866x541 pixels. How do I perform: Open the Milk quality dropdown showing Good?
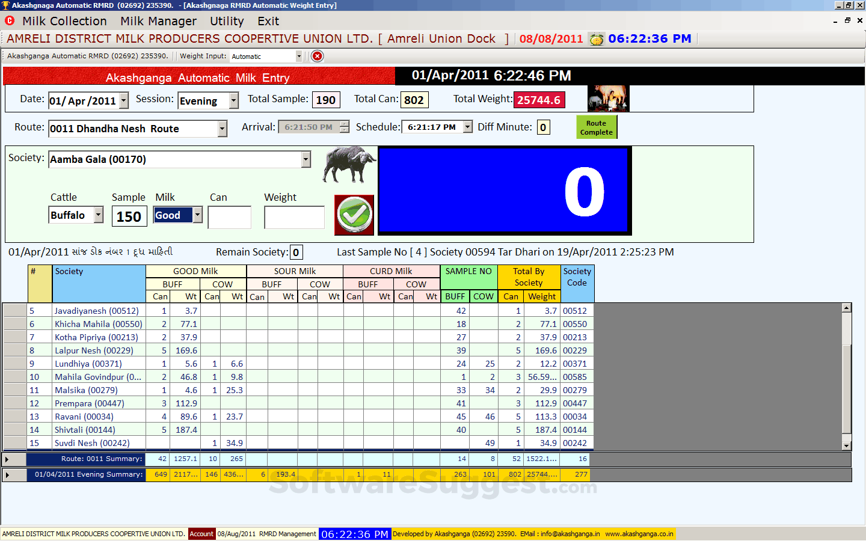197,215
